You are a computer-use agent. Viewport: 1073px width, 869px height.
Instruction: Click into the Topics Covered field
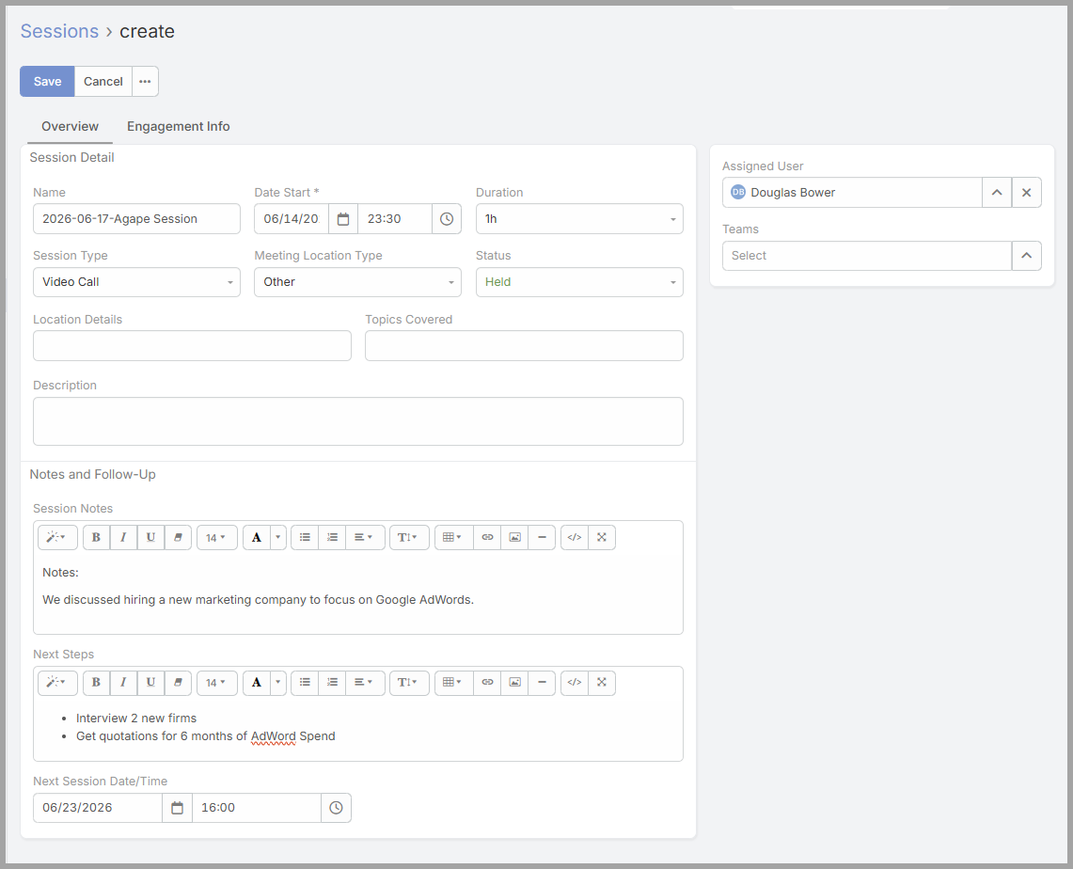click(x=524, y=345)
